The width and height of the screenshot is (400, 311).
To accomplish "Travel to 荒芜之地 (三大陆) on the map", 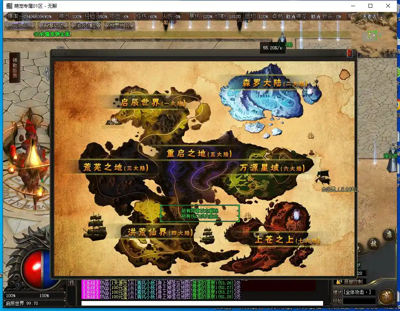I will coord(115,167).
